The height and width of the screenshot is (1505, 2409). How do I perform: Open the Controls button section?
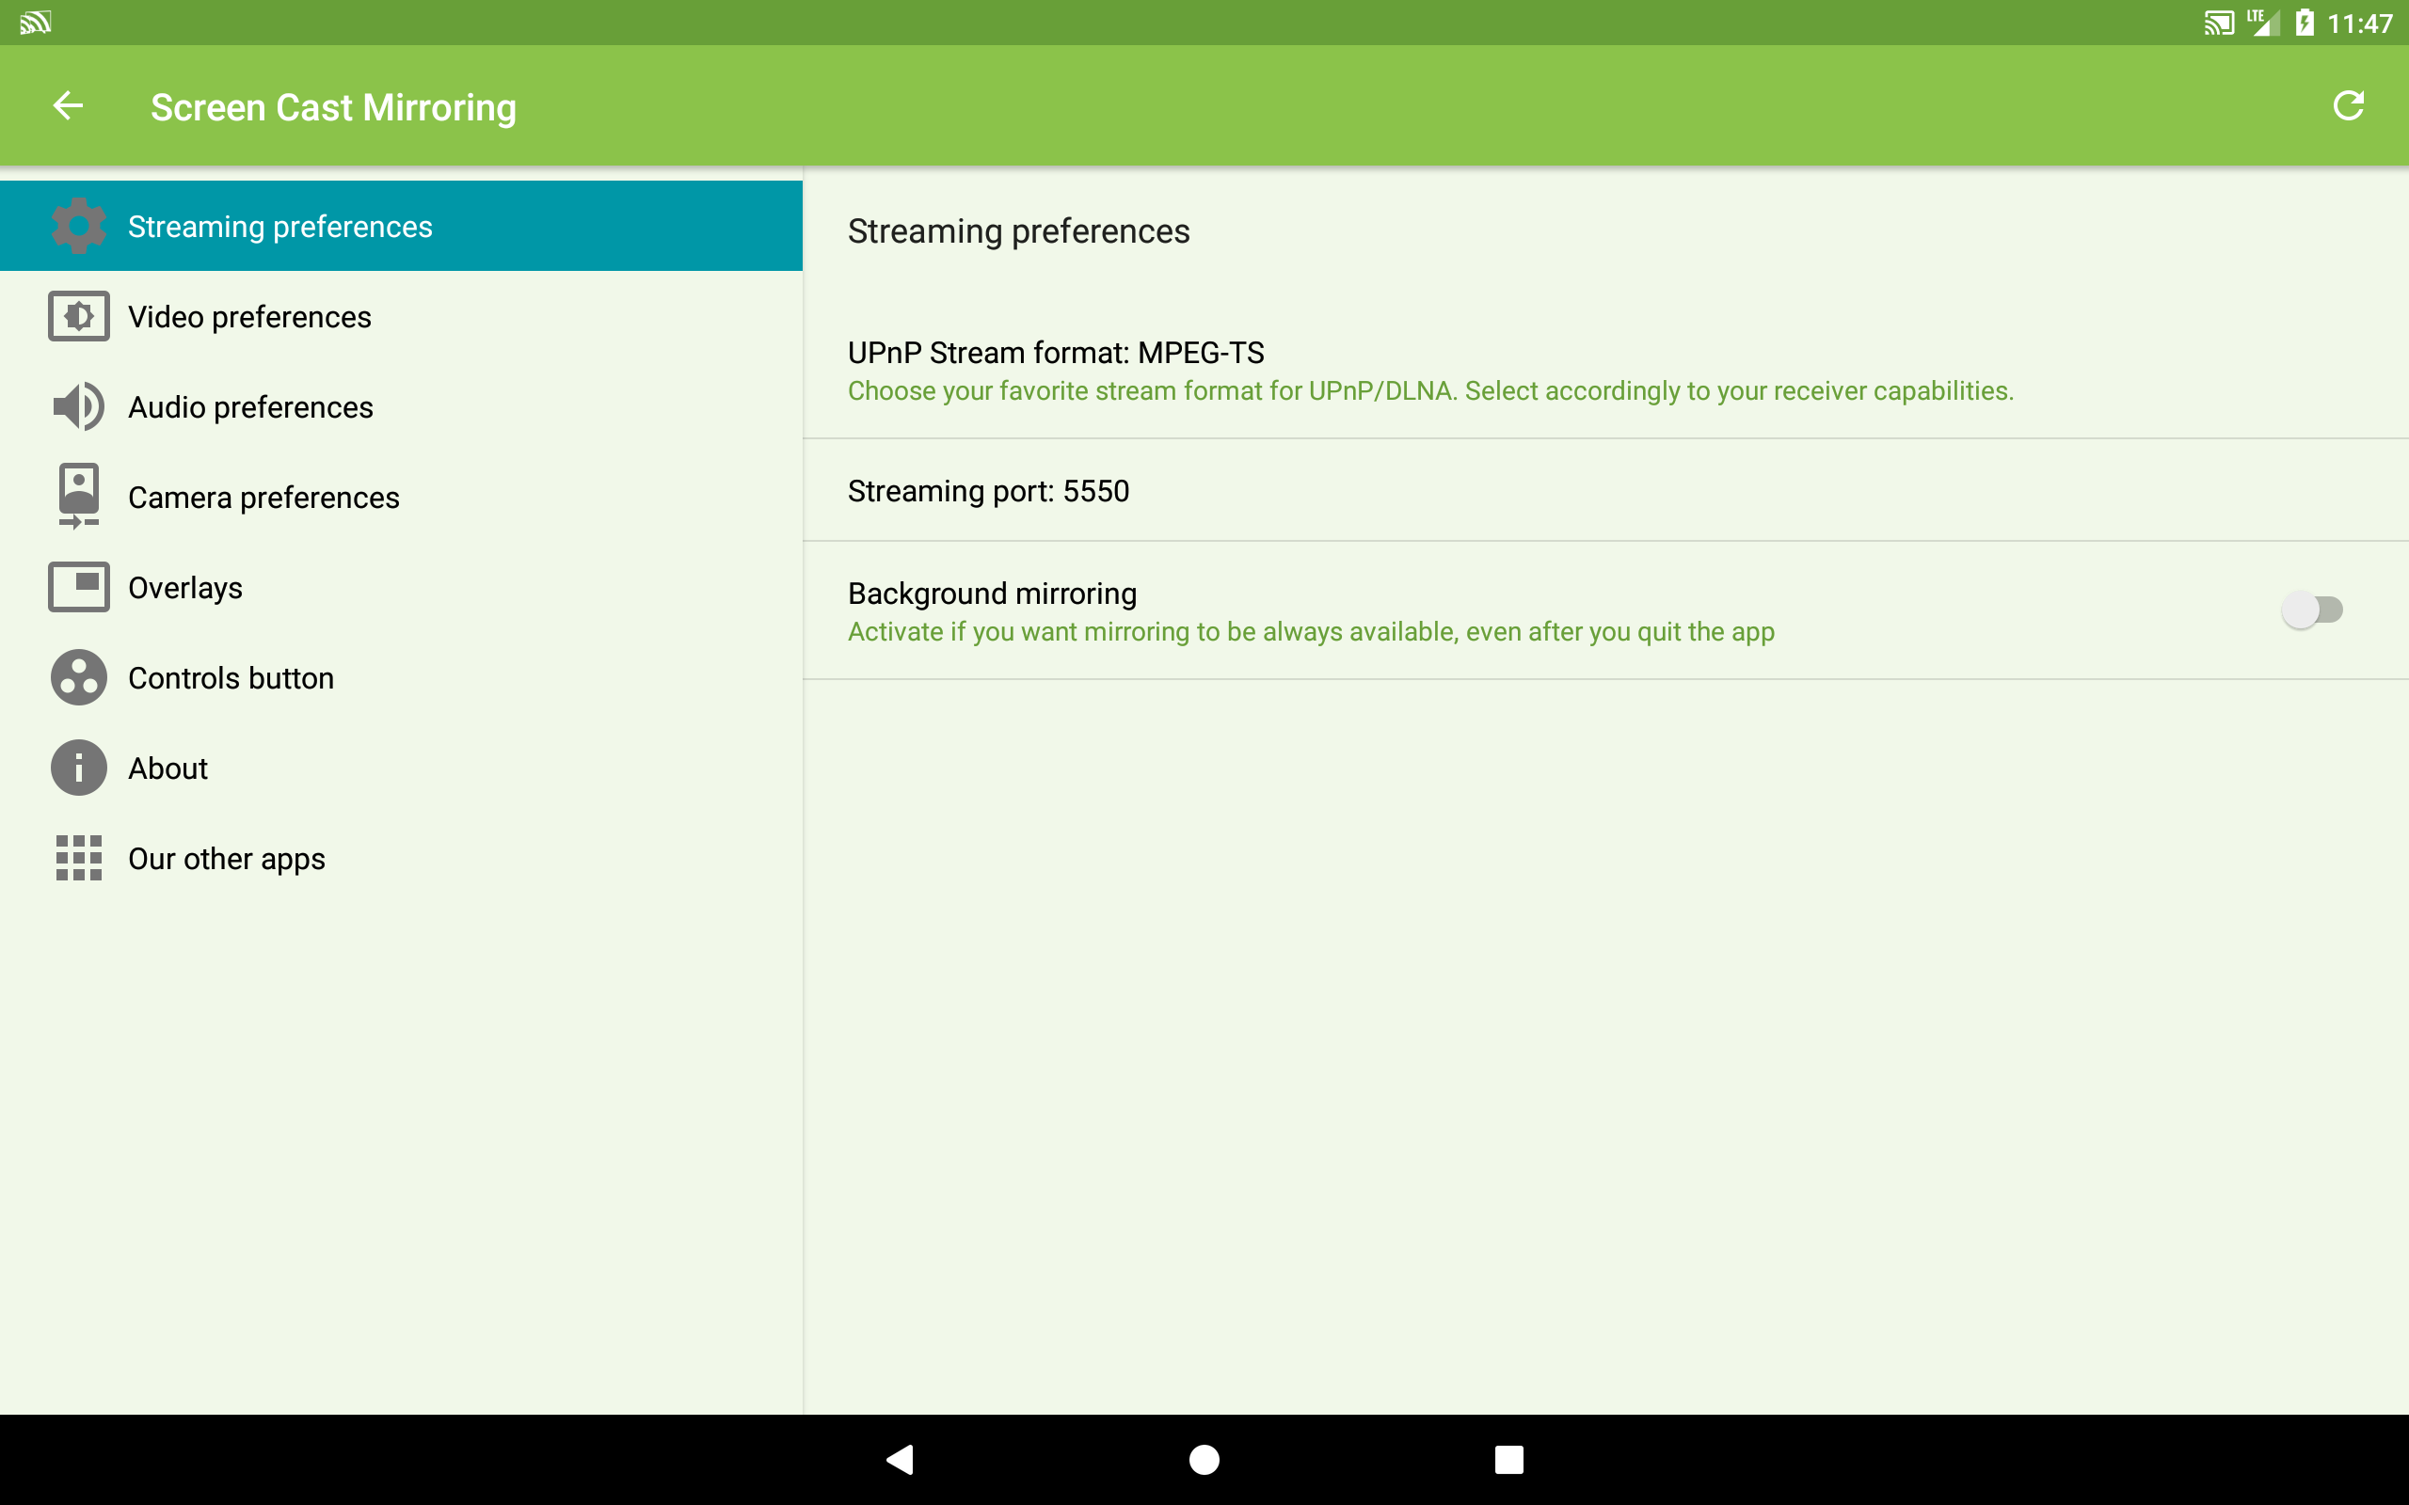tap(401, 678)
